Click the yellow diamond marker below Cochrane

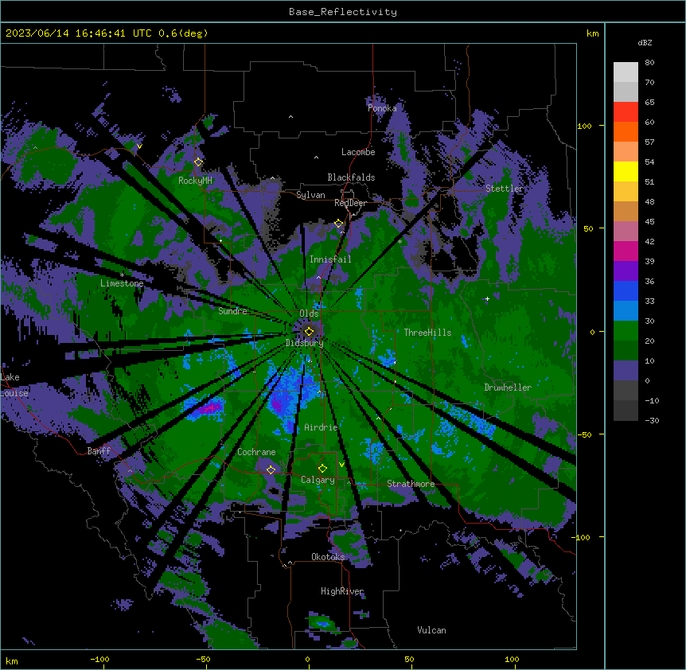(x=271, y=469)
